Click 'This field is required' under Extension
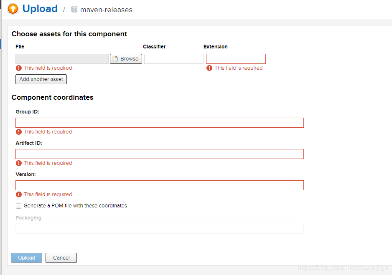Screen dimensions: 392x275 [239, 68]
